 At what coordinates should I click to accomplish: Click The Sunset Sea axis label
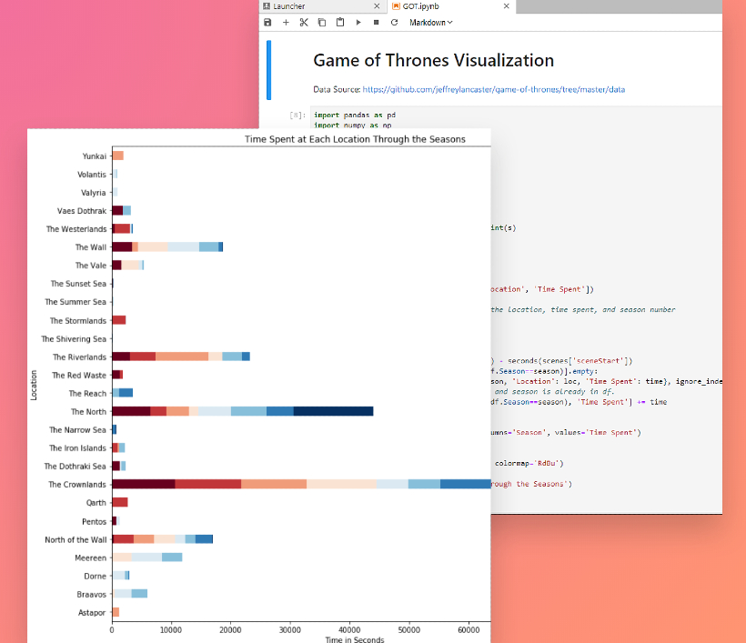tap(78, 284)
